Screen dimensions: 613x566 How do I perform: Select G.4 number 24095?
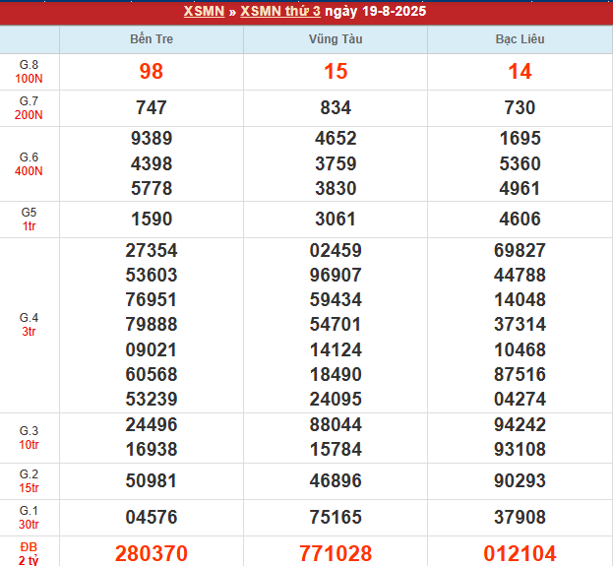(336, 399)
